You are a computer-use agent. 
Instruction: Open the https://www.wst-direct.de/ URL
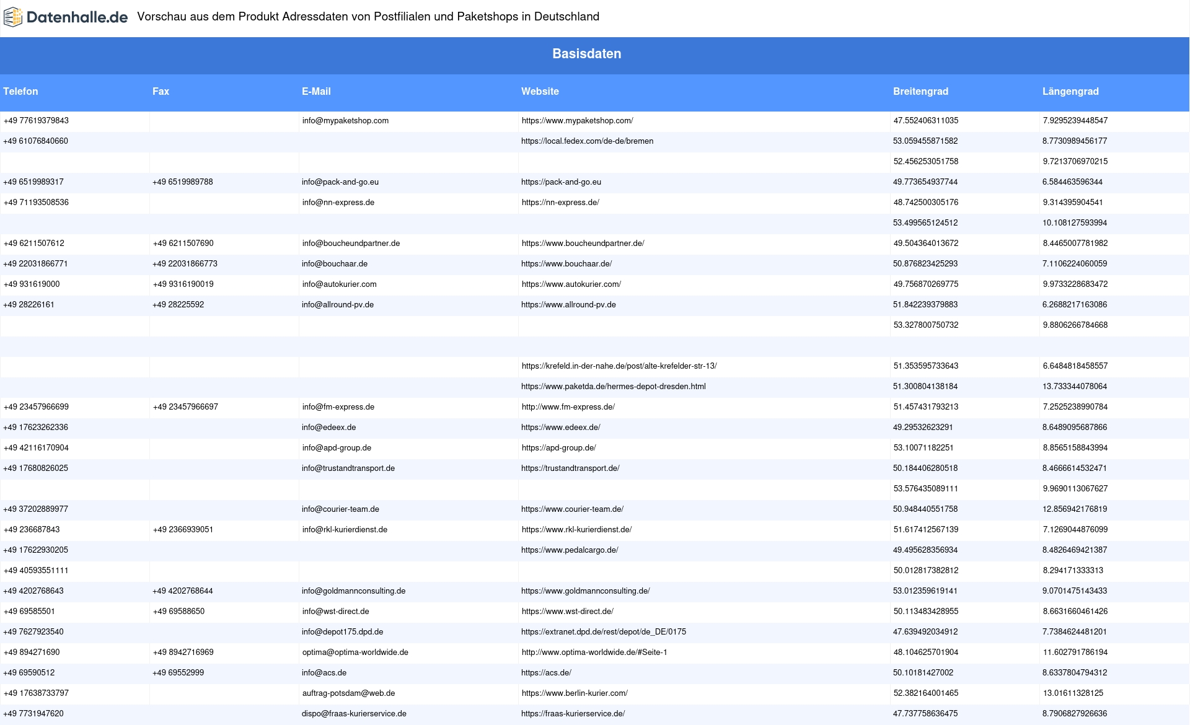coord(568,612)
